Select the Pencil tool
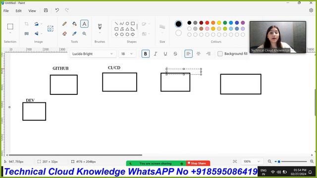317x178 pixels. click(x=64, y=24)
